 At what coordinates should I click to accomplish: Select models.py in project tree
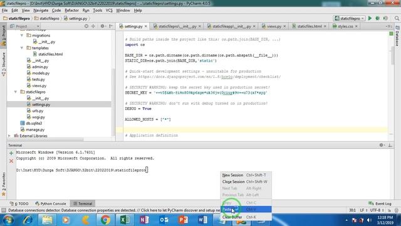(x=41, y=73)
